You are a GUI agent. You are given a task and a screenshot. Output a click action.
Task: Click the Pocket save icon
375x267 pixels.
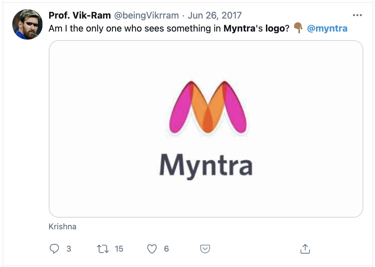(205, 249)
